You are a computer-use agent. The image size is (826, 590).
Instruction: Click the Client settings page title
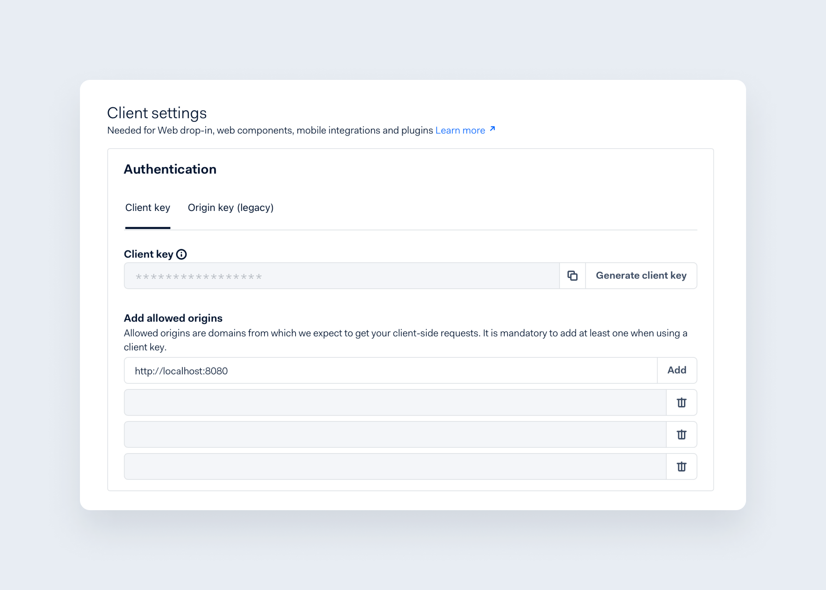tap(157, 113)
